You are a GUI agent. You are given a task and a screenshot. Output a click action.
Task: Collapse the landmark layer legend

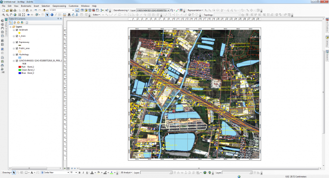[14, 30]
